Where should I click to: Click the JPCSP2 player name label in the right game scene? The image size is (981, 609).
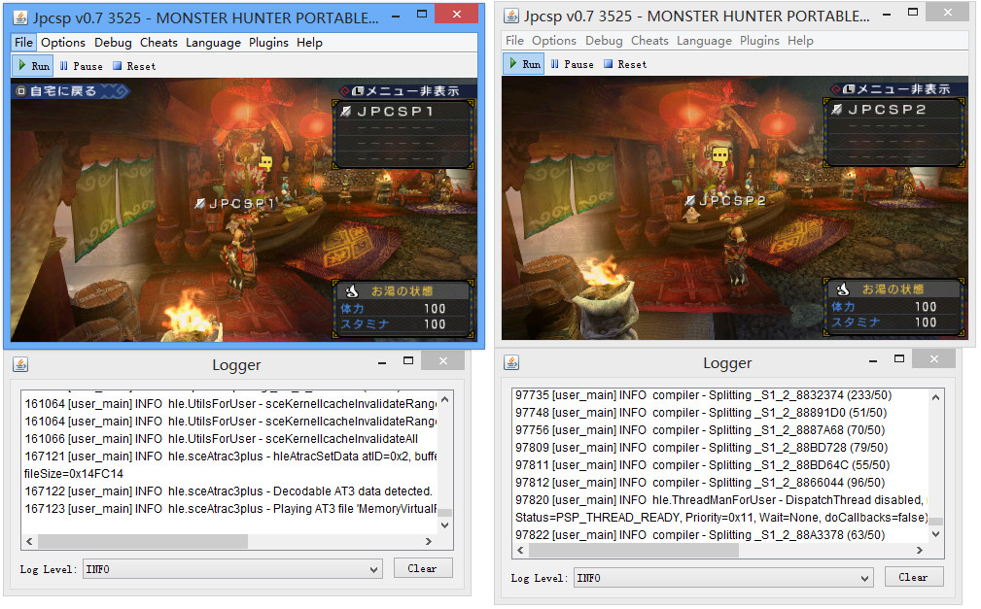[726, 201]
